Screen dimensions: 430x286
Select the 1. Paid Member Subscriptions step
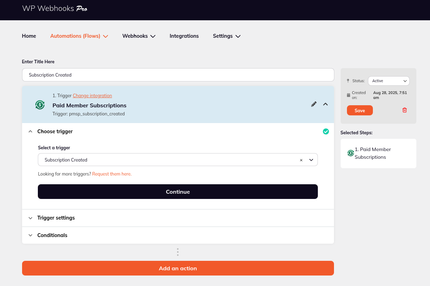tap(378, 153)
